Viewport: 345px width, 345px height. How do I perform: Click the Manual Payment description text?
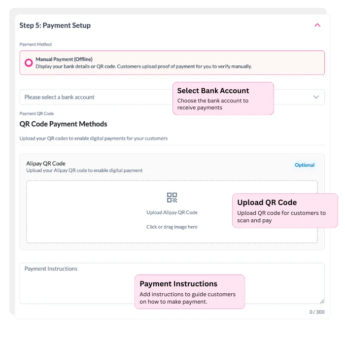[x=143, y=67]
